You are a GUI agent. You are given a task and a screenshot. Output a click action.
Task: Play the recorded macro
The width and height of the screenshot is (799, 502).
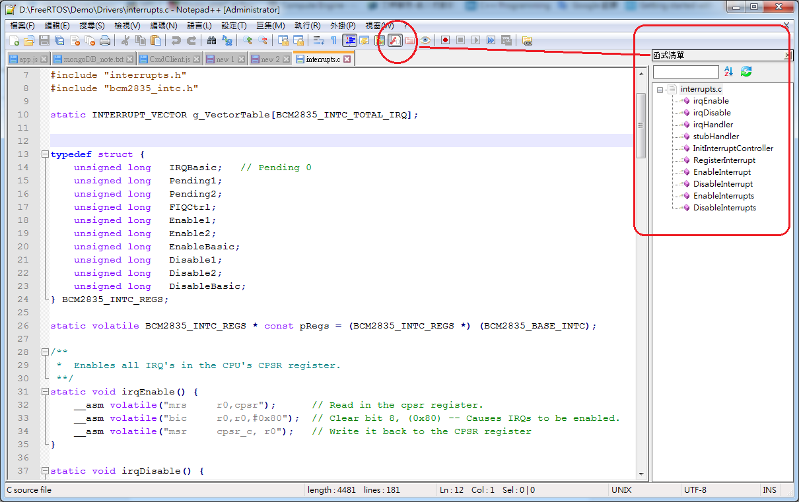pyautogui.click(x=476, y=40)
